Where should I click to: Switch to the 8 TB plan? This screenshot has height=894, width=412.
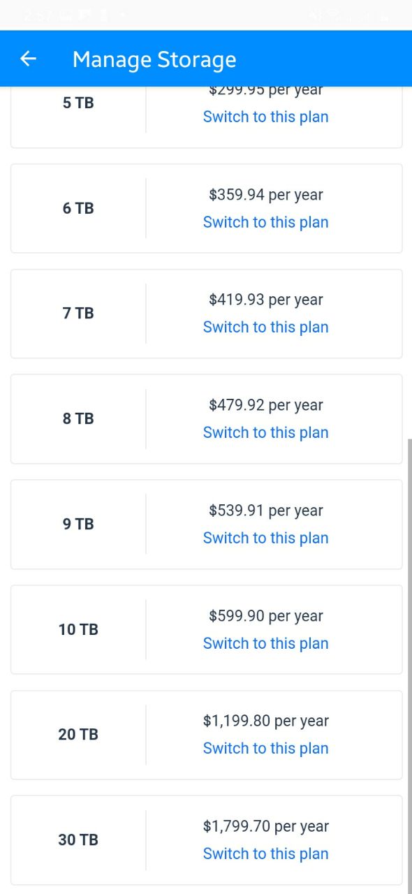point(265,432)
